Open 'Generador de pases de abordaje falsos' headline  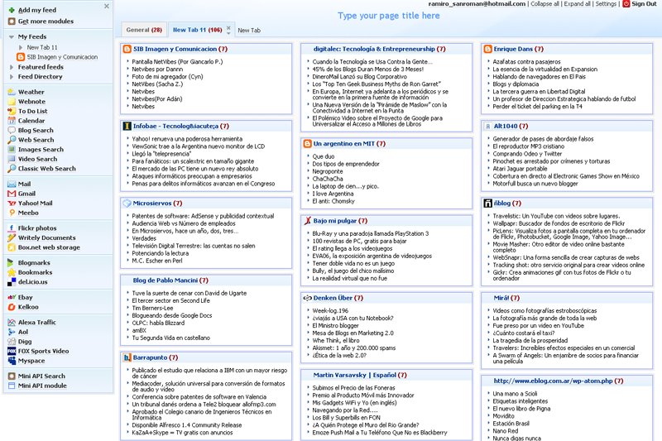(543, 139)
